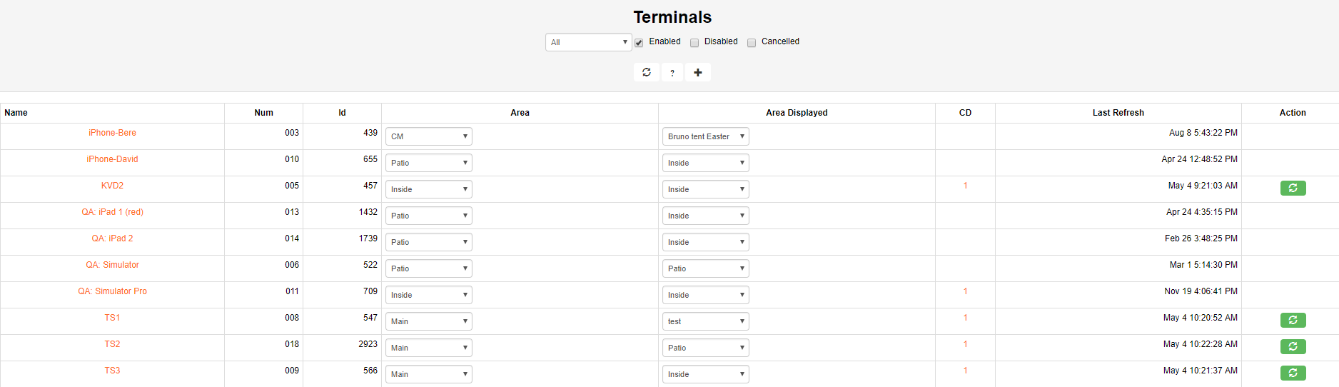
Task: Sort by Last Refresh column header
Action: 1118,113
